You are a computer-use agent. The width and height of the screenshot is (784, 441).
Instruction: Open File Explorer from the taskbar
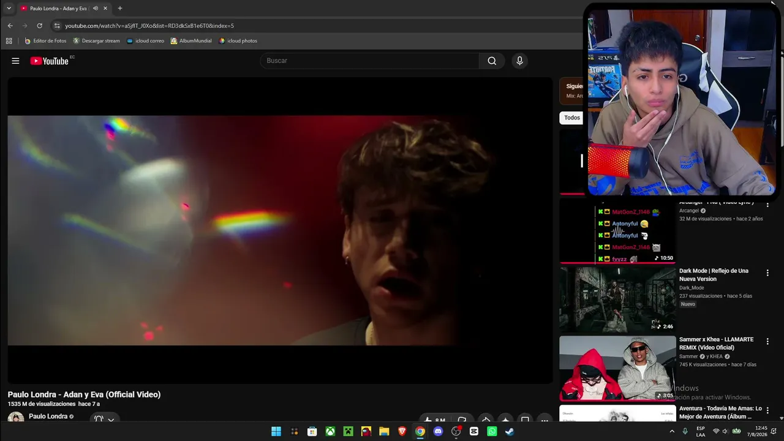pyautogui.click(x=384, y=431)
